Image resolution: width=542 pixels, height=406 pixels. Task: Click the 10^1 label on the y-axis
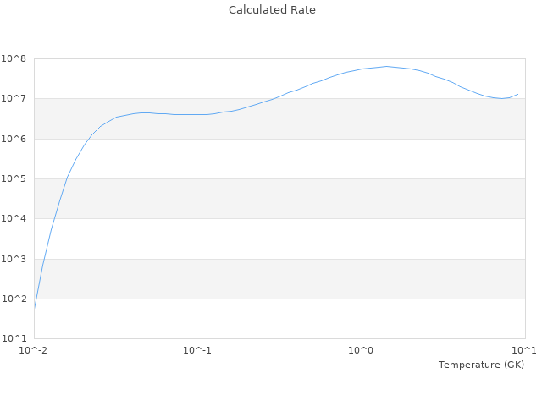point(15,339)
